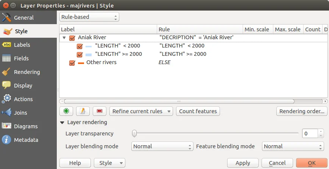This screenshot has height=169, width=329.
Task: Switch to the Rendering tab
Action: 27,72
